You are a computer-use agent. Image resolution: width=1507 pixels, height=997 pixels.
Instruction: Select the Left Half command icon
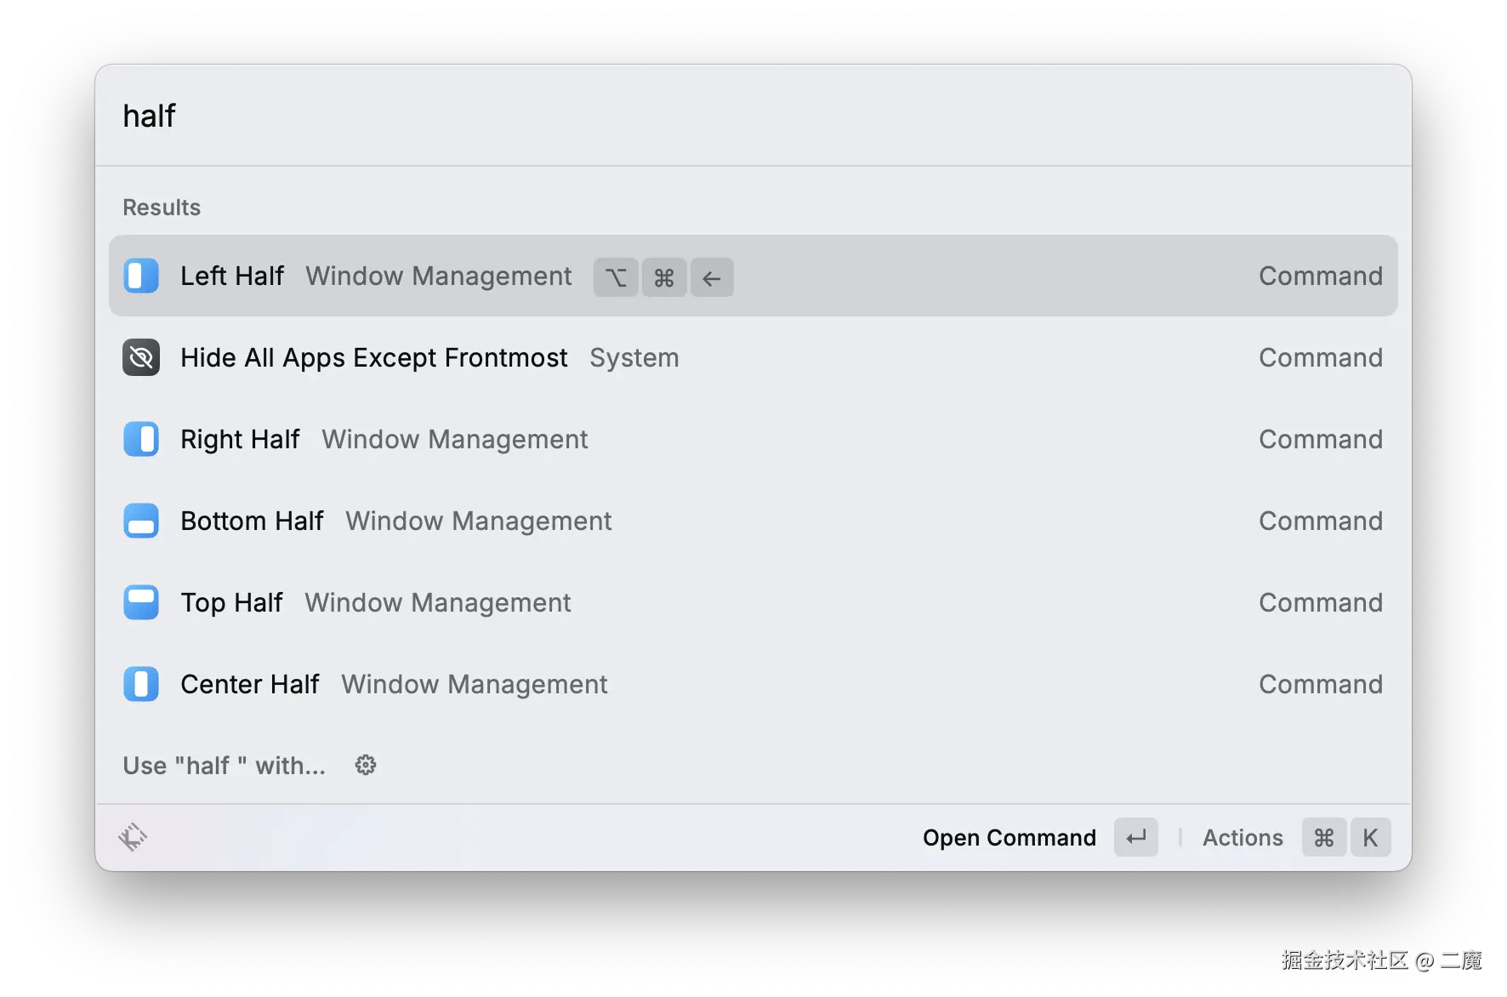pyautogui.click(x=140, y=276)
